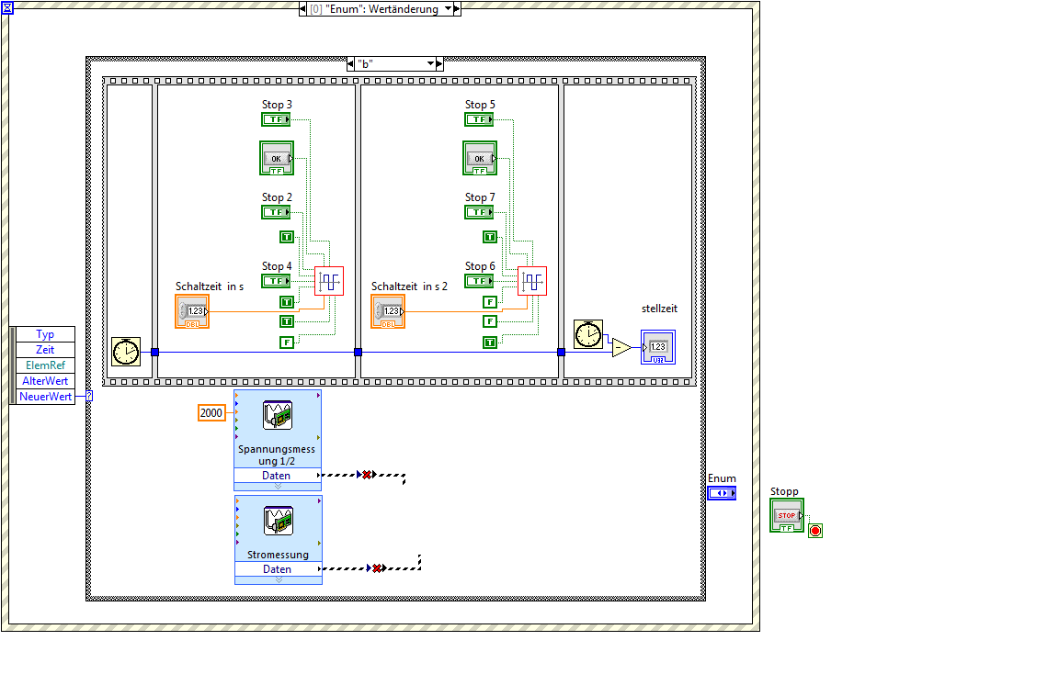Viewport: 1059px width, 674px height.
Task: Select the square waveform function near Stop 4
Action: (x=329, y=281)
